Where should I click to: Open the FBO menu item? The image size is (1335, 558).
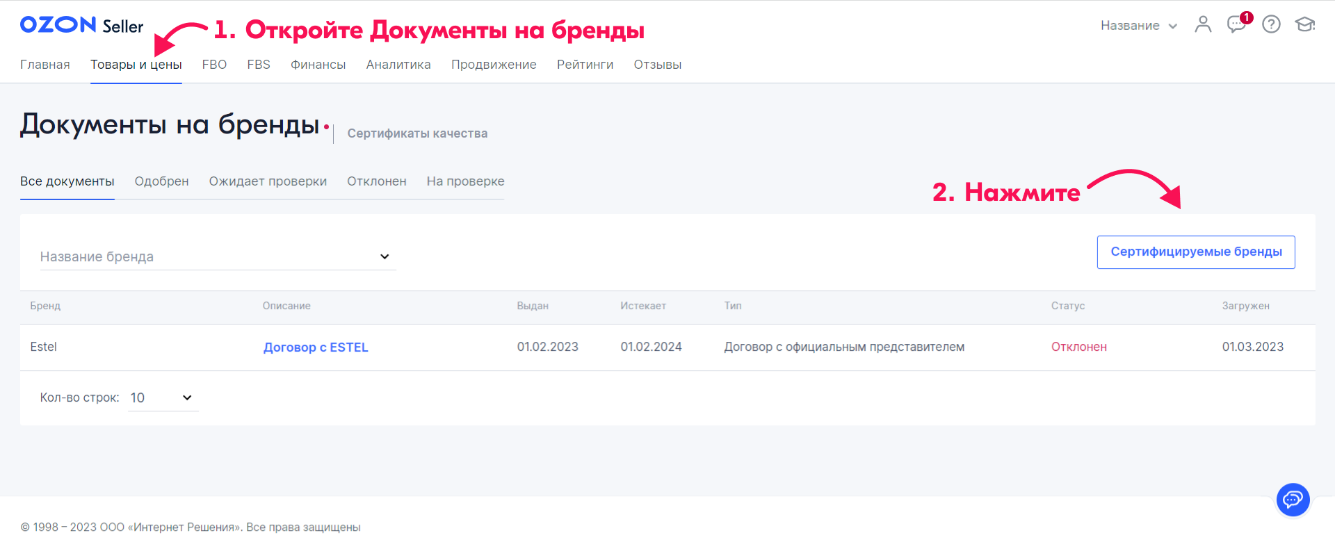[x=214, y=65]
